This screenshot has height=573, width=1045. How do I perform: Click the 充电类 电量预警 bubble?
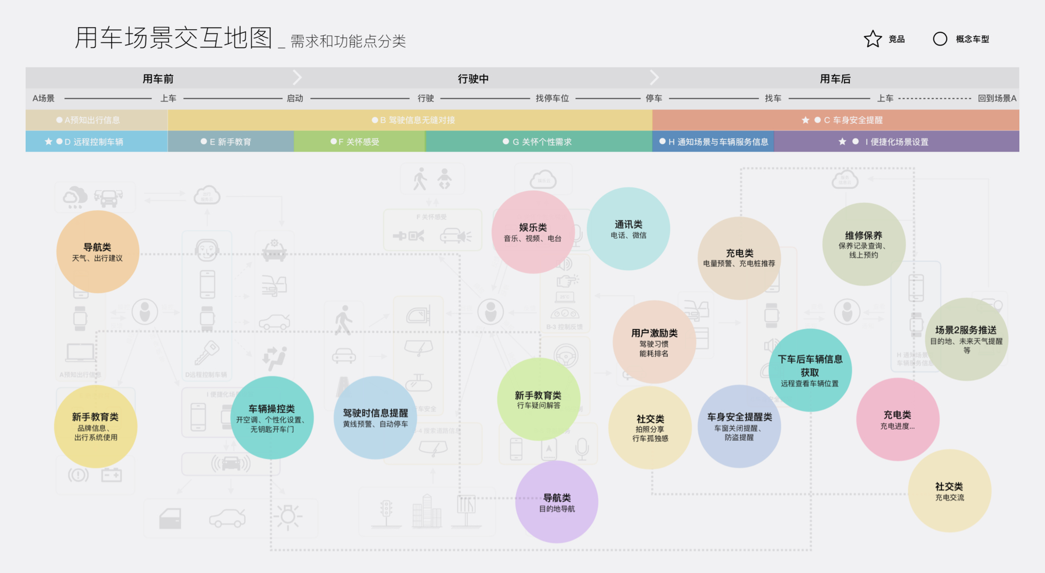click(739, 258)
